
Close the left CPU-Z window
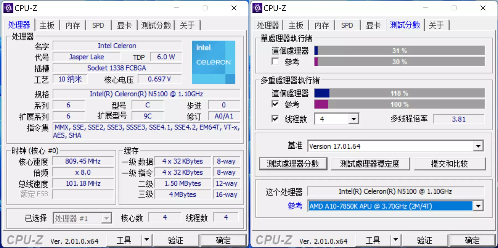234,8
